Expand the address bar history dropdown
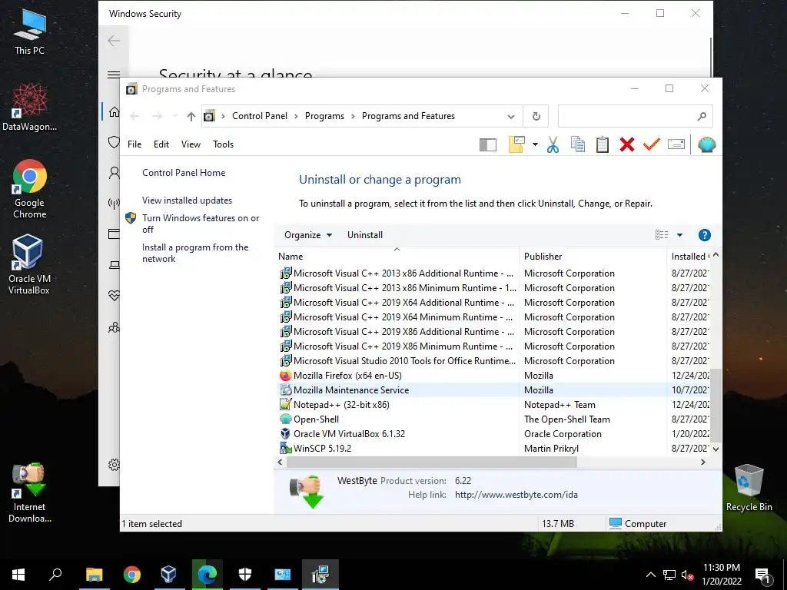Image resolution: width=787 pixels, height=590 pixels. pos(511,117)
